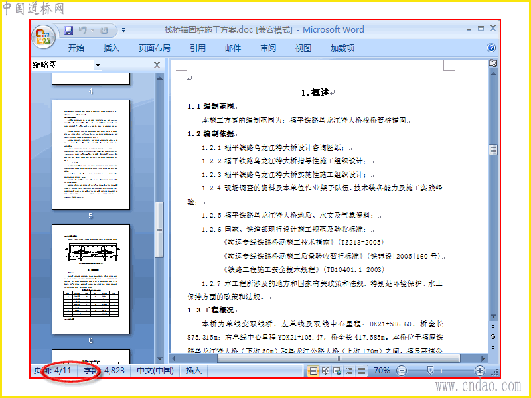Click the Redo icon in quick access toolbar

tap(104, 31)
